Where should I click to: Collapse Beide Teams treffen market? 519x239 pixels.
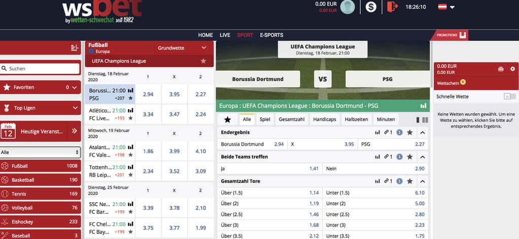click(422, 157)
